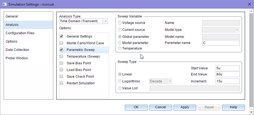
Task: Expand the Model type dropdown
Action: point(237,30)
